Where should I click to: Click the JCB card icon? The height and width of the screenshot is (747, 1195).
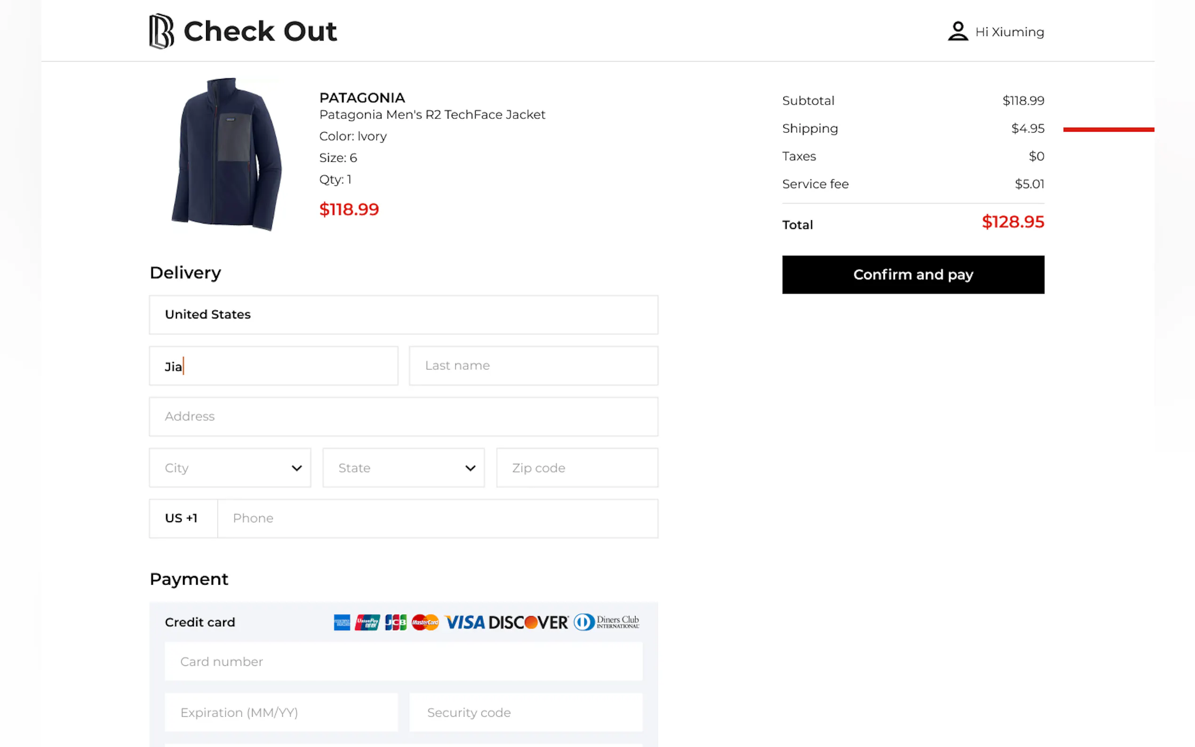click(396, 622)
